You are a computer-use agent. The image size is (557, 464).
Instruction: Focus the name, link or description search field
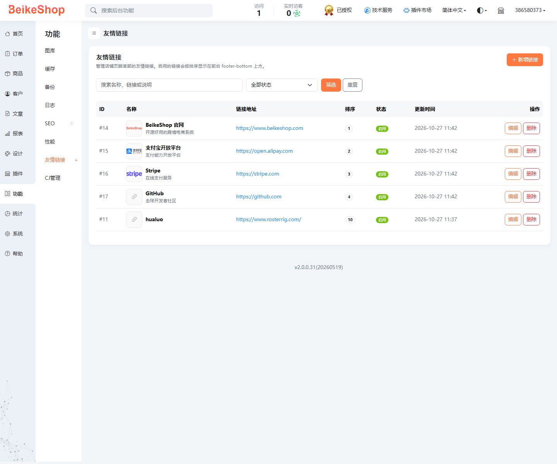coord(169,85)
